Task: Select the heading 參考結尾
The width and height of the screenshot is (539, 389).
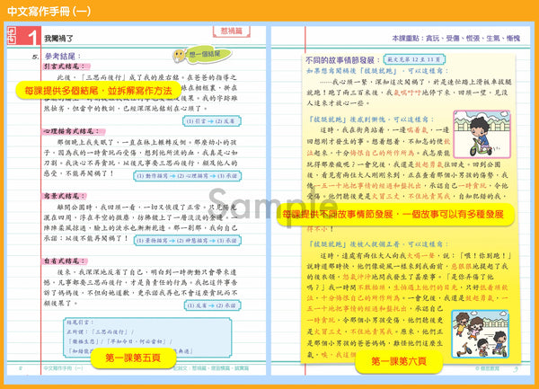Action: [x=63, y=56]
